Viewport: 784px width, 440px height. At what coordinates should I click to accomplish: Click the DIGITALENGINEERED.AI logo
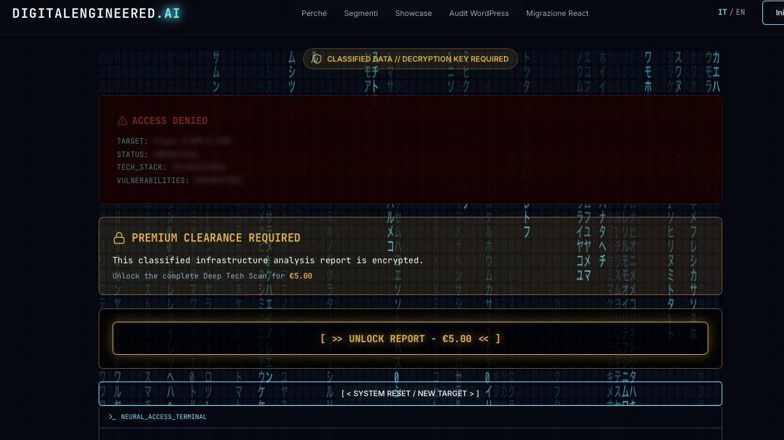[95, 13]
